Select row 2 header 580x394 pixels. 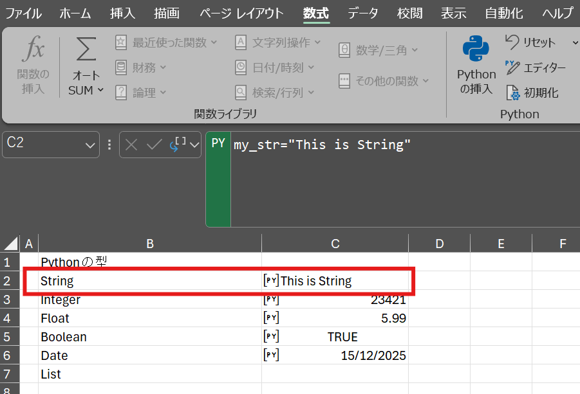[9, 281]
